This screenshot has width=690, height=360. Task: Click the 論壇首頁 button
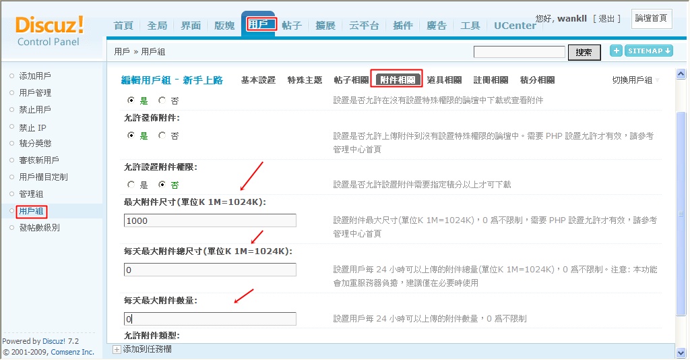point(652,18)
